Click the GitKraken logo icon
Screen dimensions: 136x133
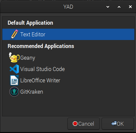[x=14, y=92]
